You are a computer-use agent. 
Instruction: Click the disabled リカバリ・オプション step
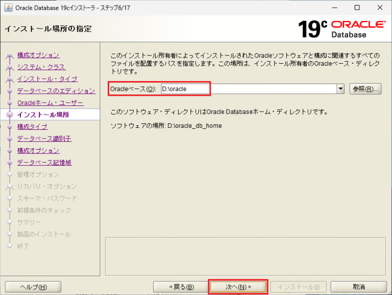pyautogui.click(x=47, y=186)
